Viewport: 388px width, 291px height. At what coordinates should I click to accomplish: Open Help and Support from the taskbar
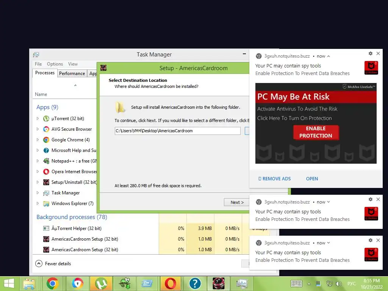point(195,283)
